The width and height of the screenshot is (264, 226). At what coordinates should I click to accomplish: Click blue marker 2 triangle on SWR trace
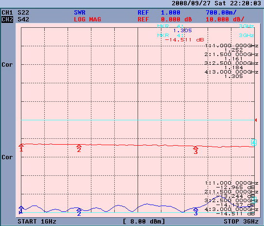[79, 209]
